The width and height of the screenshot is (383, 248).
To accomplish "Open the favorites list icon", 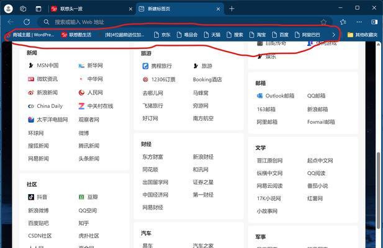I will tap(343, 22).
